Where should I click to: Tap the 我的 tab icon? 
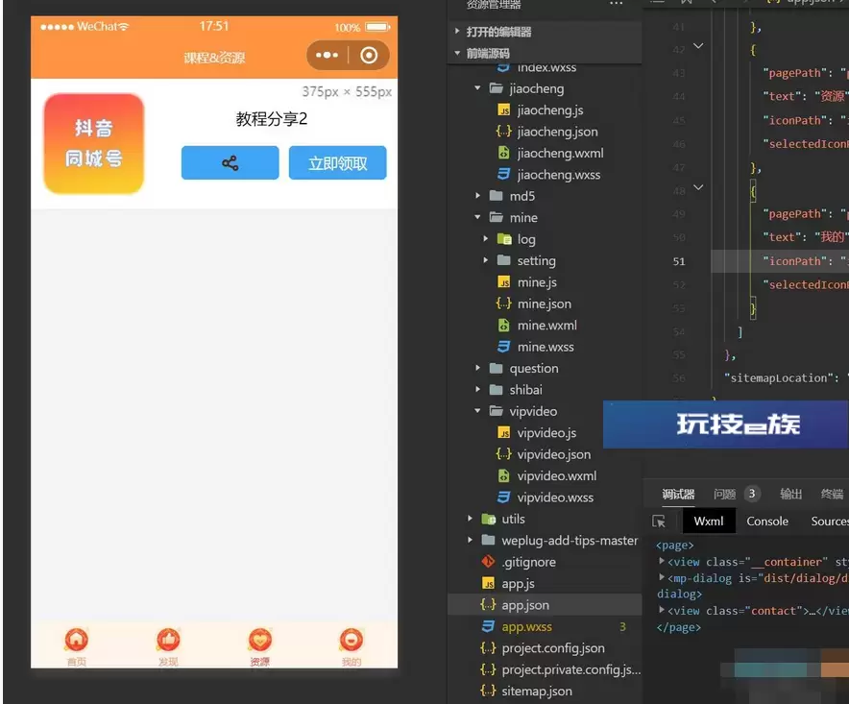(352, 640)
